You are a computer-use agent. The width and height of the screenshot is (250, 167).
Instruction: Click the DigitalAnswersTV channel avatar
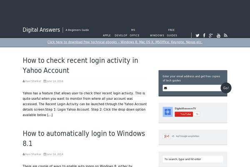tap(167, 112)
